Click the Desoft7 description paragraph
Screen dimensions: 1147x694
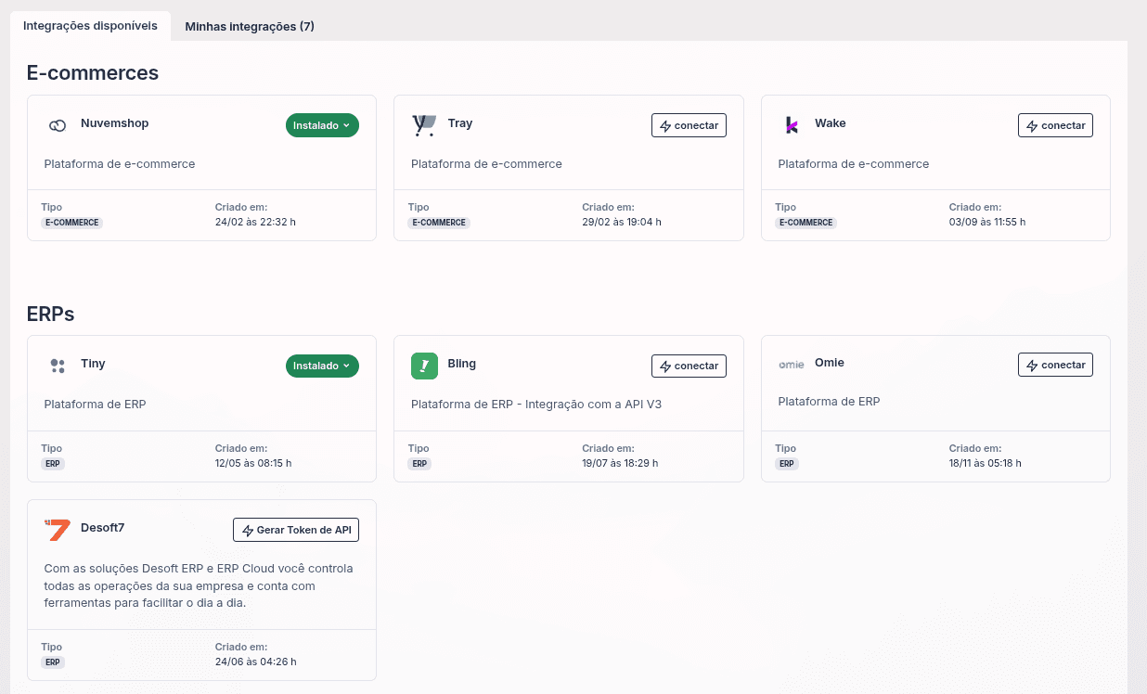[x=199, y=585]
